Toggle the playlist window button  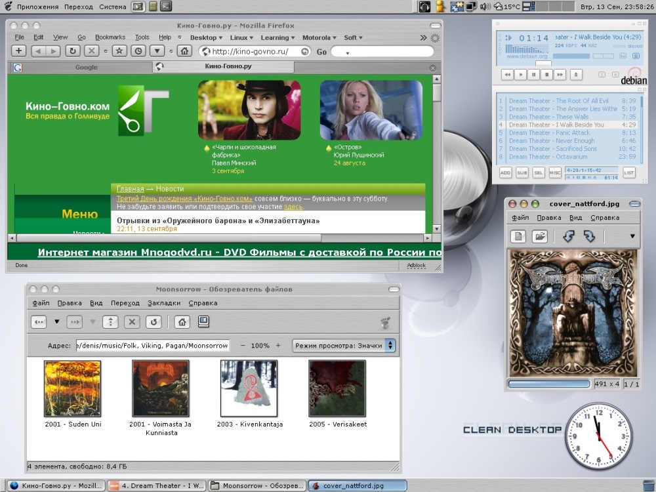pos(636,56)
